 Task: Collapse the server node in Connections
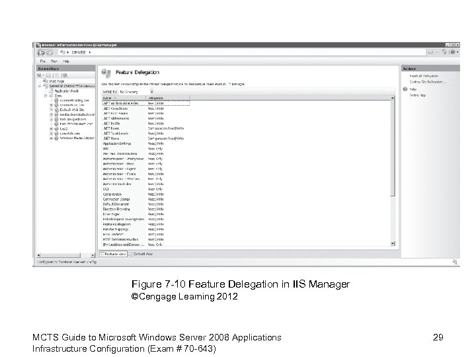click(40, 86)
